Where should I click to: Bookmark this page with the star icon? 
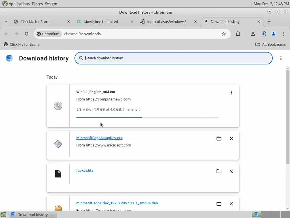pos(224,34)
